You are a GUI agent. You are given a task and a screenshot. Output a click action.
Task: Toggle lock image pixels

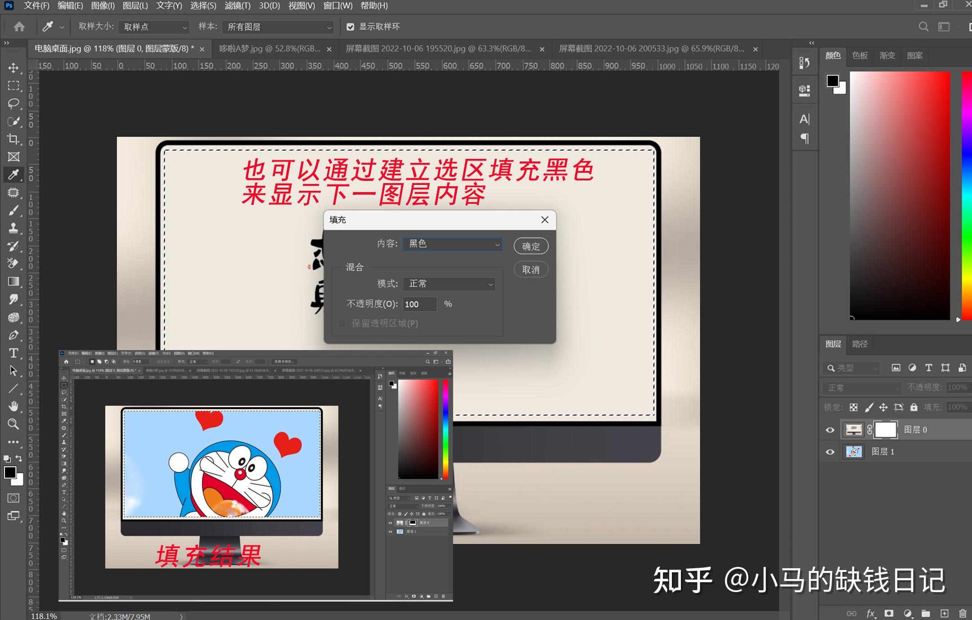click(x=868, y=407)
